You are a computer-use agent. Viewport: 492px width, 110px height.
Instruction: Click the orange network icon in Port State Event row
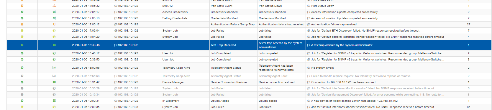54,6
